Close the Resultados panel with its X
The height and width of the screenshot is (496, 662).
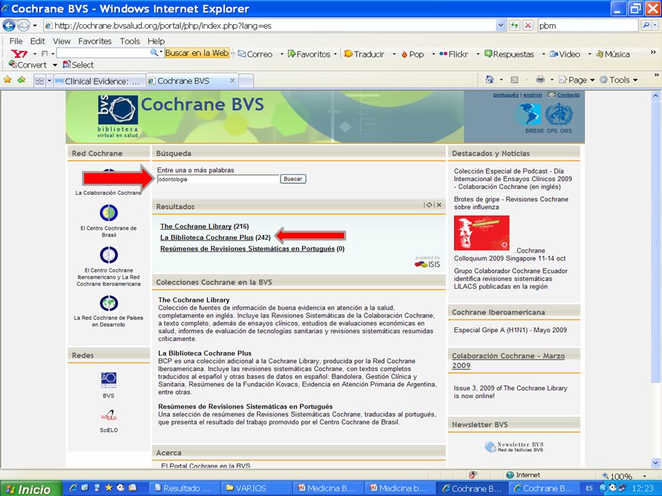[439, 205]
